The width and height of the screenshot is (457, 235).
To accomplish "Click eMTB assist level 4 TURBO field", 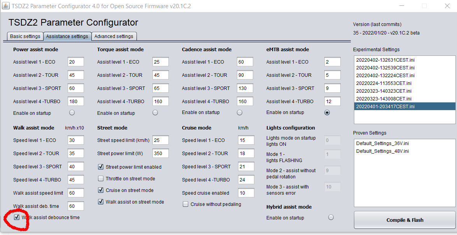I will coord(332,101).
